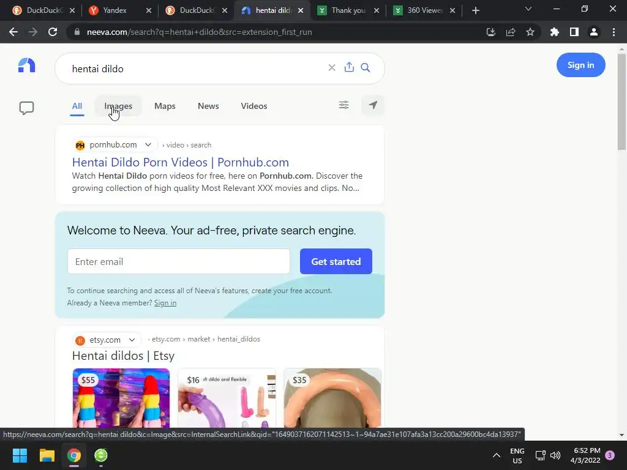Click the share page icon in address bar

point(511,32)
